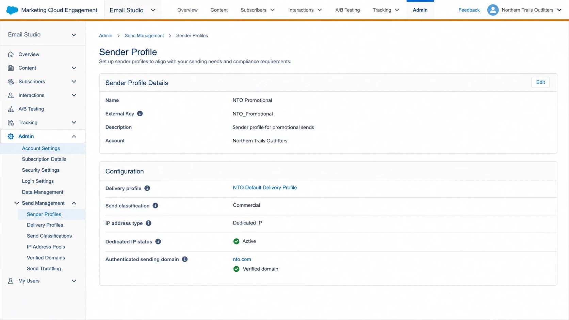Select the Admin top tab
The height and width of the screenshot is (320, 569).
[420, 10]
